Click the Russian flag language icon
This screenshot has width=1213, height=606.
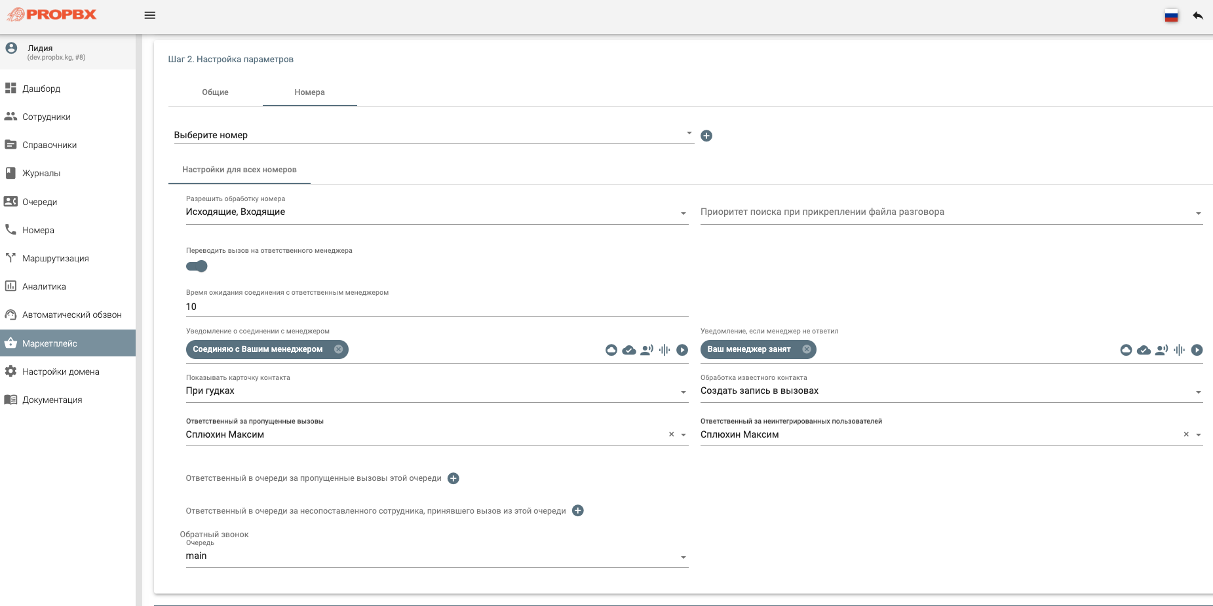[1172, 16]
